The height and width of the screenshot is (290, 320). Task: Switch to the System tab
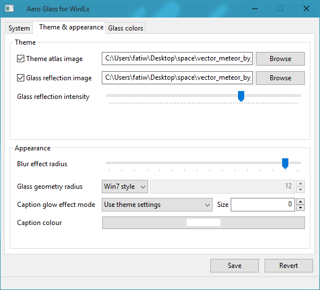19,28
